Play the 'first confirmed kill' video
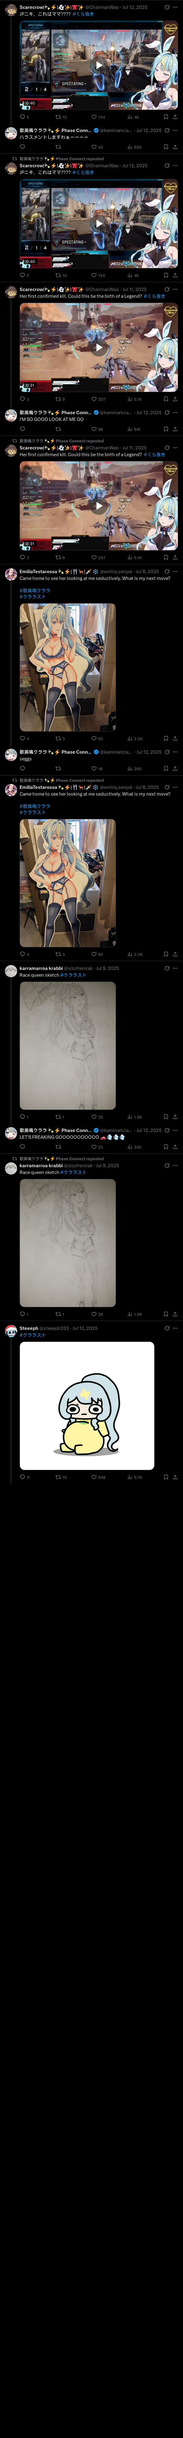Viewport: 183px width, 2438px height. coord(99,347)
